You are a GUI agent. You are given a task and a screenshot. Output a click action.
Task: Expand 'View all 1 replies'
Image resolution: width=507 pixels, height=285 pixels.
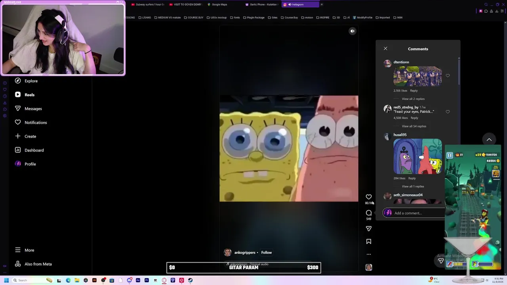[x=413, y=186]
